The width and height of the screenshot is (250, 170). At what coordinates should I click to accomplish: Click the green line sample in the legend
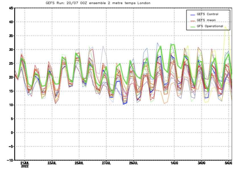(193, 26)
